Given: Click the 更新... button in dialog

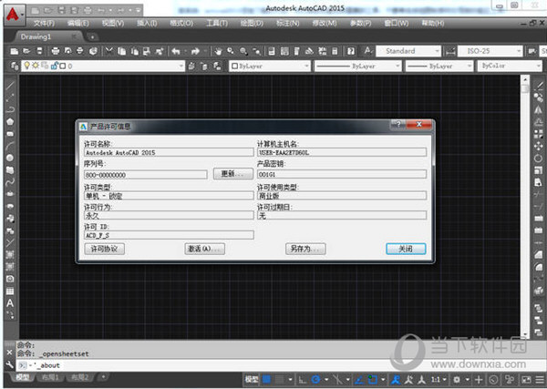Looking at the screenshot, I should [x=233, y=174].
